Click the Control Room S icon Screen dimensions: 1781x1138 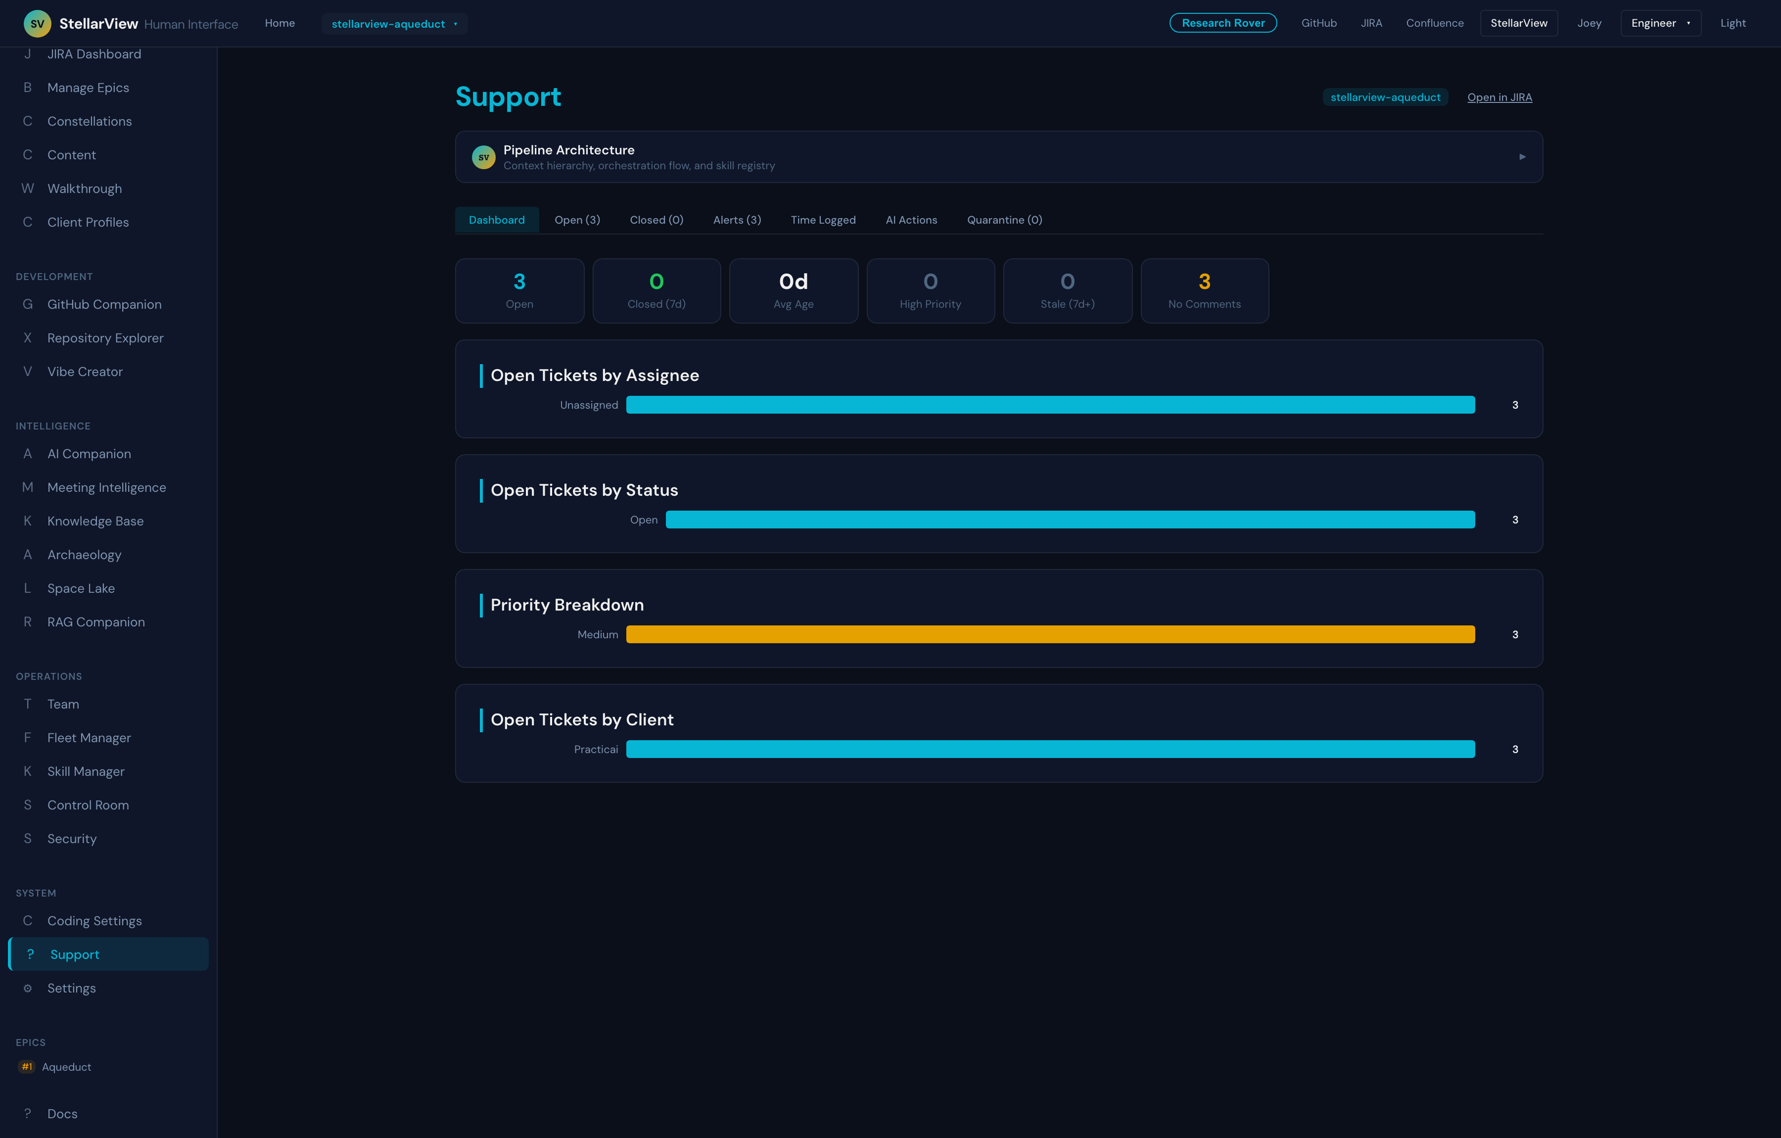[27, 805]
